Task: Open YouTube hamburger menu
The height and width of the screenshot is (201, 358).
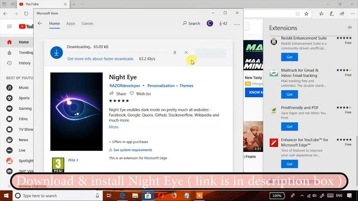Action: 10,26
